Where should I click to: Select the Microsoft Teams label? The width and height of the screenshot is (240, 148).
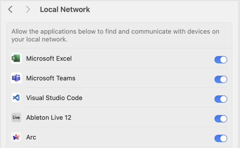pyautogui.click(x=51, y=78)
